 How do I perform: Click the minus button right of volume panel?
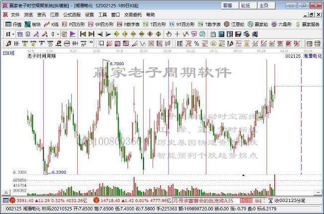point(318,193)
